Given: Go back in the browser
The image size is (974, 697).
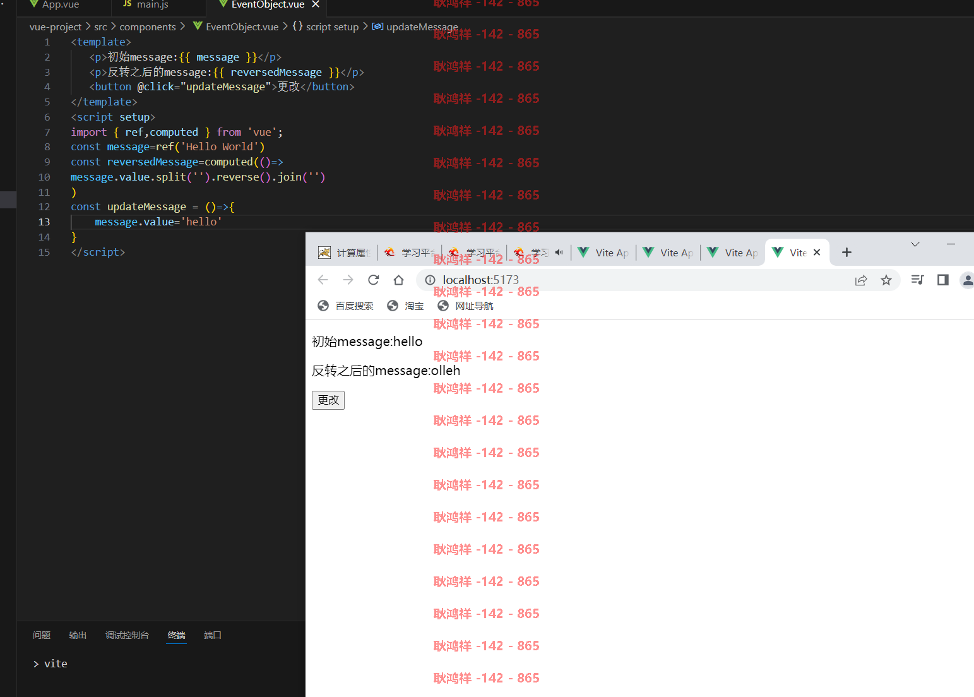Looking at the screenshot, I should tap(323, 280).
